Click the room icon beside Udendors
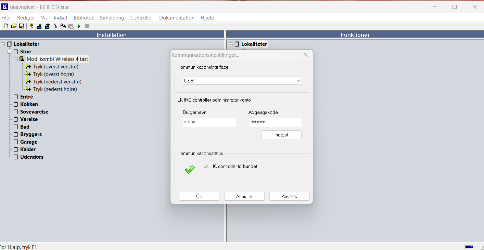484x250 pixels. 16,157
